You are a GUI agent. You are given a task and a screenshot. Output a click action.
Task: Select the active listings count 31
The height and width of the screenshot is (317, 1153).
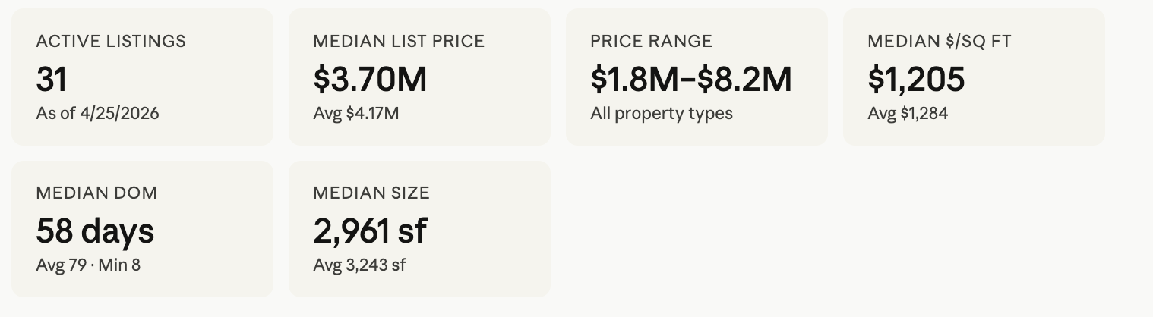pos(52,79)
